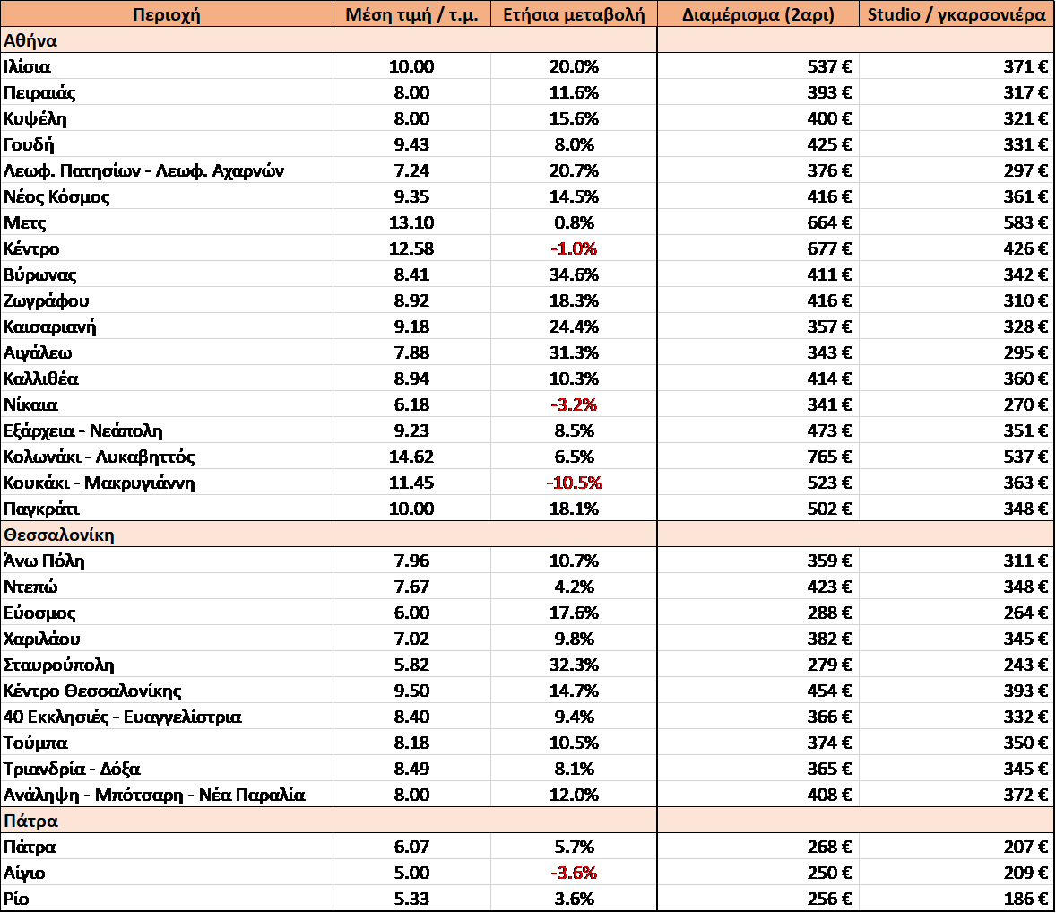Click the '31.3%' value for Αιγάλεω
Viewport: 1056px width, 913px height.
(574, 353)
